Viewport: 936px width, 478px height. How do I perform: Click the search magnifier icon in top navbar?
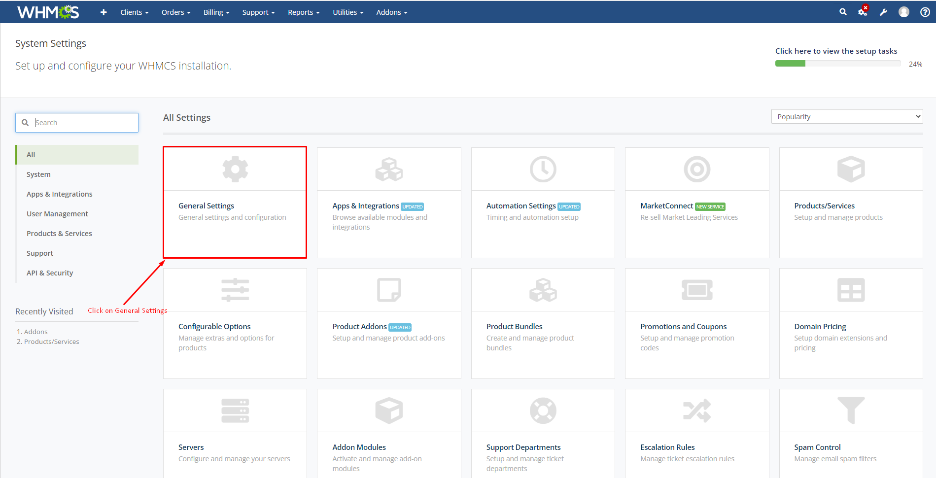843,12
